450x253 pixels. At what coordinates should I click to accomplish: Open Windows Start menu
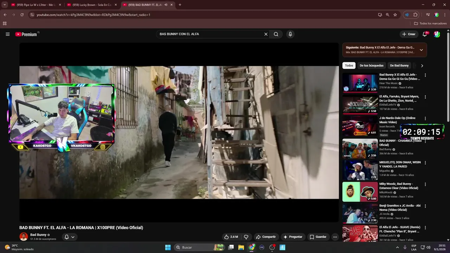(168, 247)
